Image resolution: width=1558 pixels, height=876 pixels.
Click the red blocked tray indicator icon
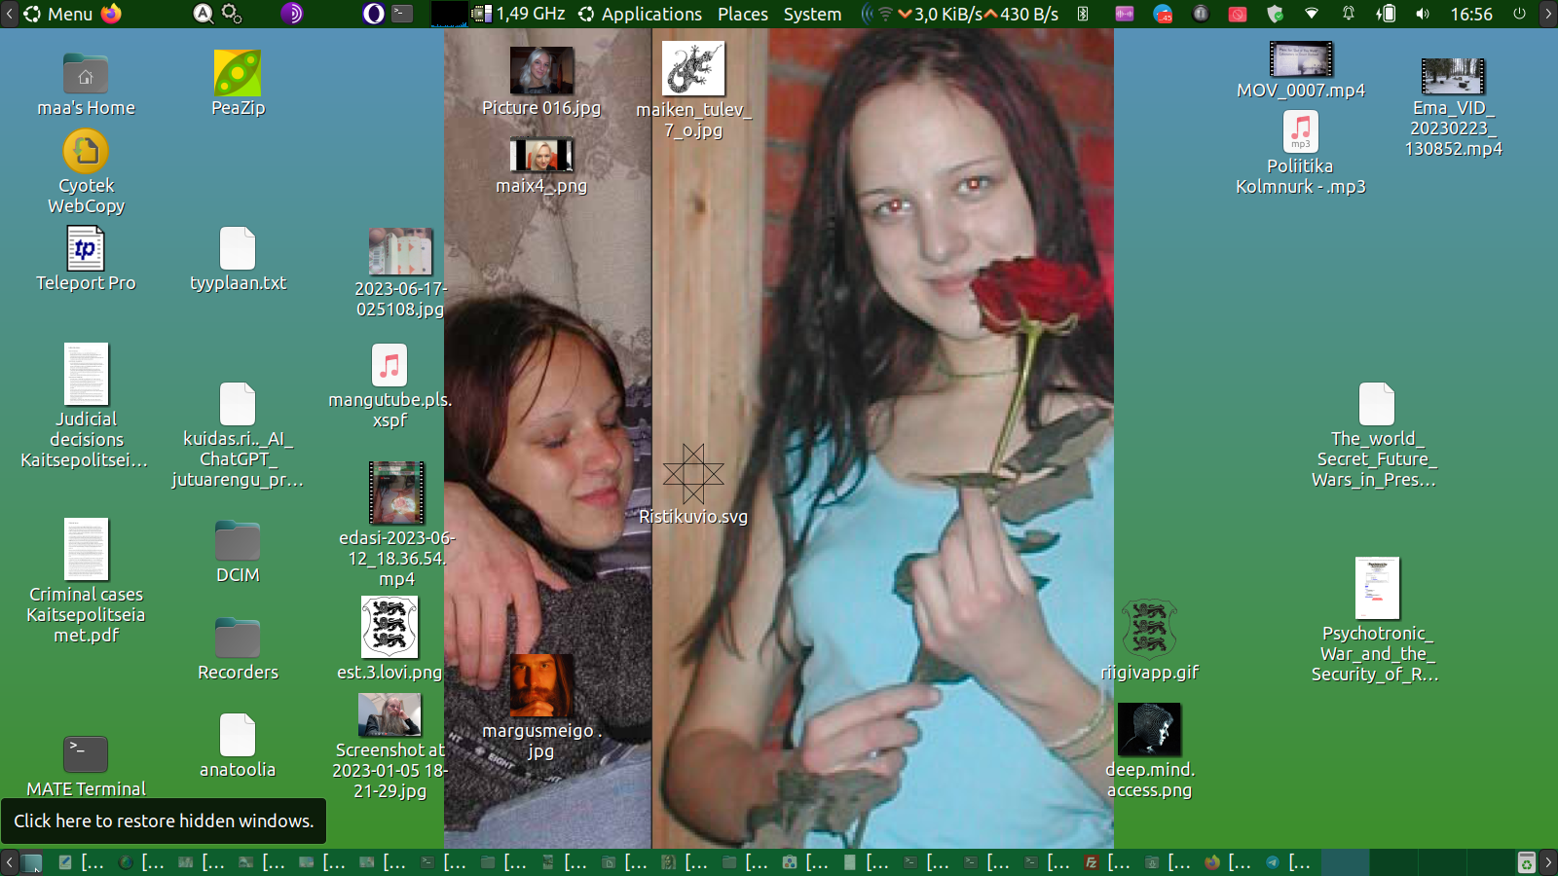tap(1238, 14)
